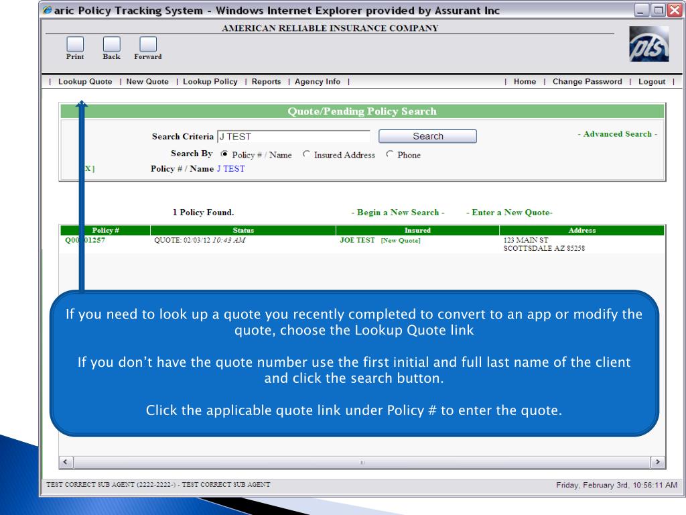Click the Status column header

point(243,231)
